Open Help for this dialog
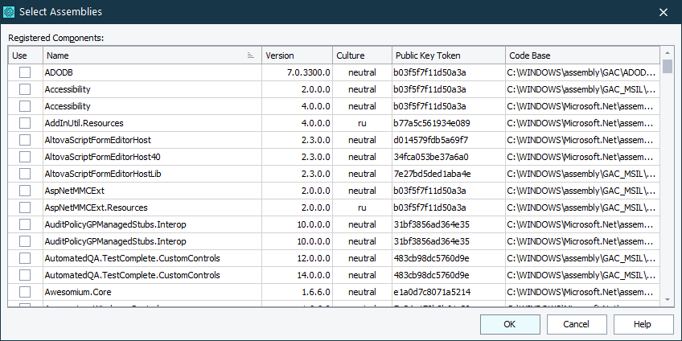 point(643,324)
